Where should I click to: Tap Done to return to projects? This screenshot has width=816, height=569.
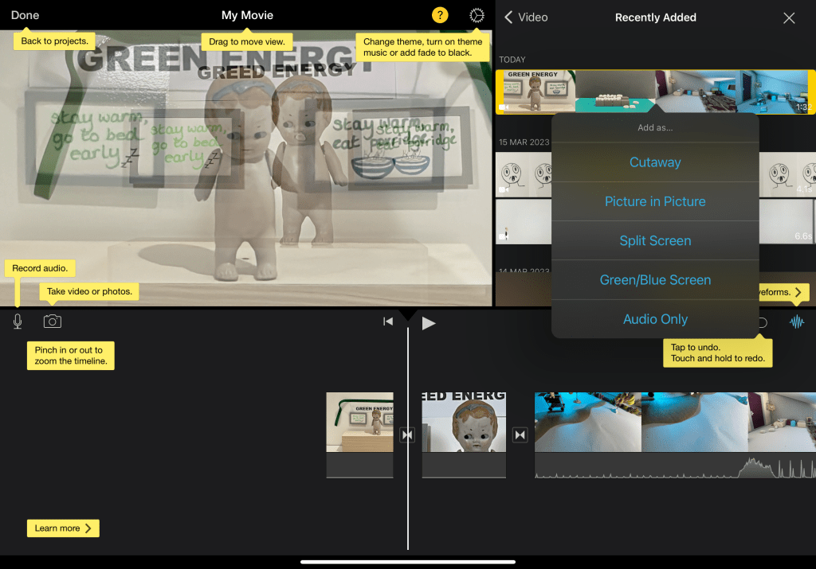(25, 15)
